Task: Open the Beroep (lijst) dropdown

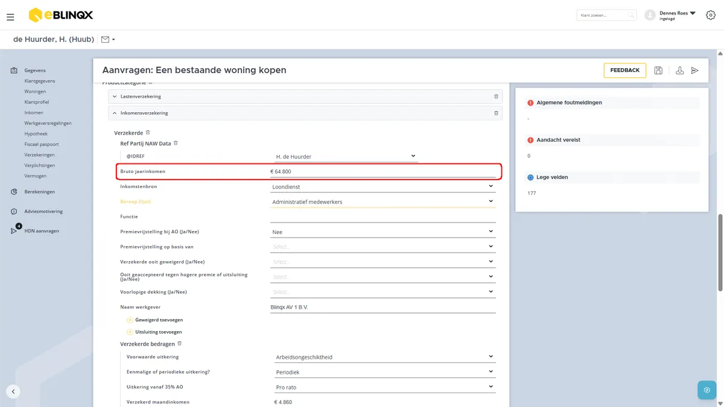Action: 383,202
